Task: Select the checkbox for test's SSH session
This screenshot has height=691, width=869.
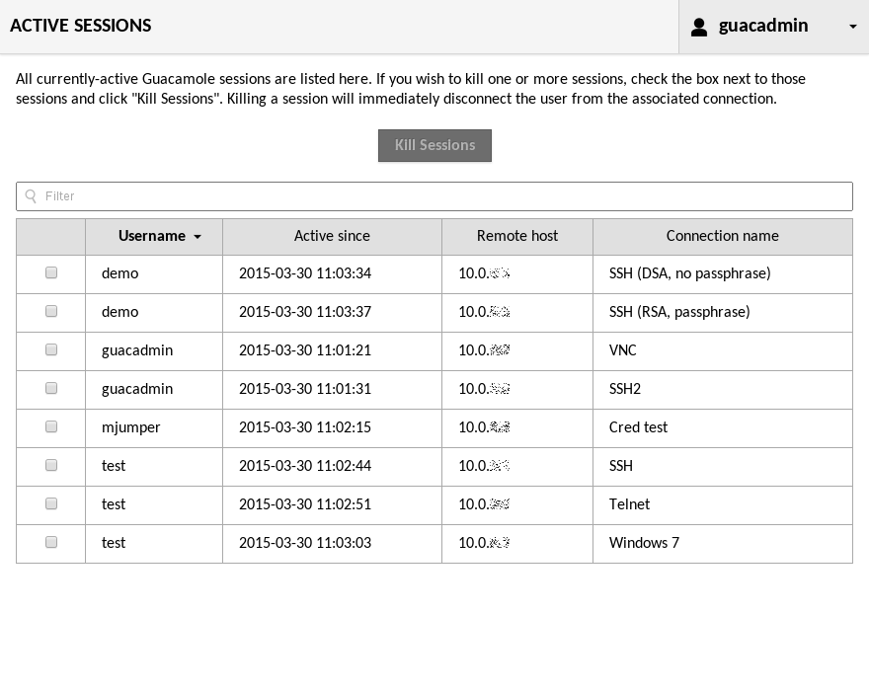Action: pyautogui.click(x=51, y=466)
